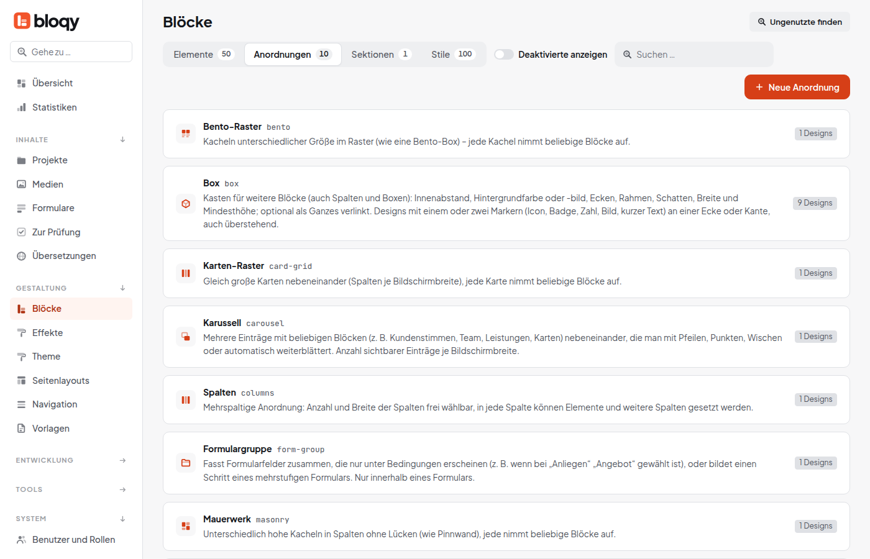Viewport: 870px width, 559px height.
Task: Click the Ungenutzte finden button
Action: pyautogui.click(x=800, y=22)
